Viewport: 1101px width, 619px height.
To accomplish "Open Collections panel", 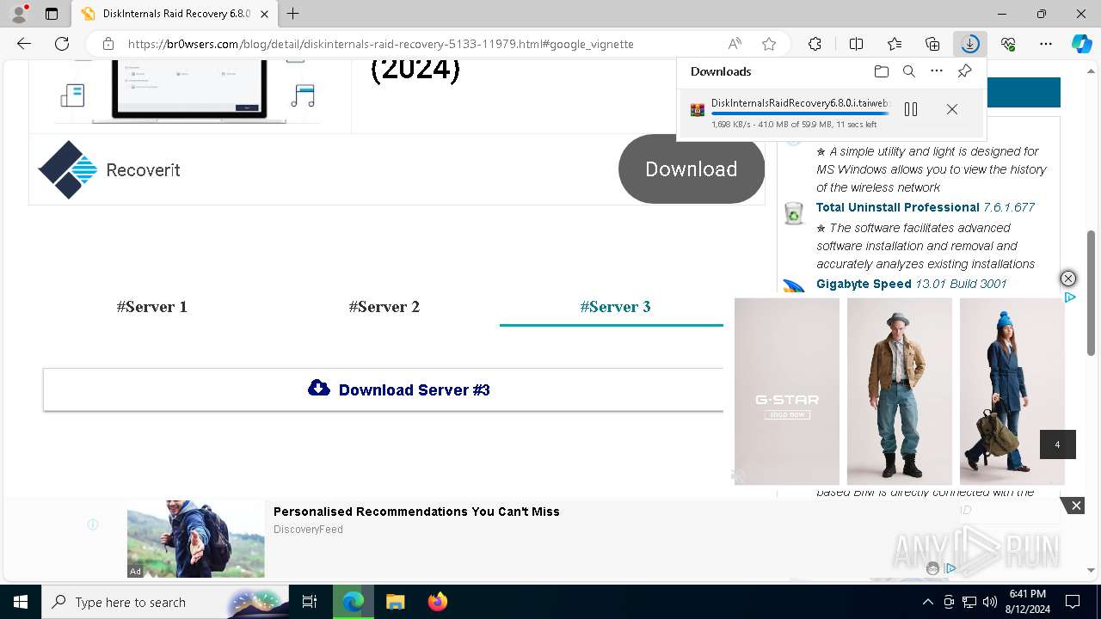I will coord(932,44).
